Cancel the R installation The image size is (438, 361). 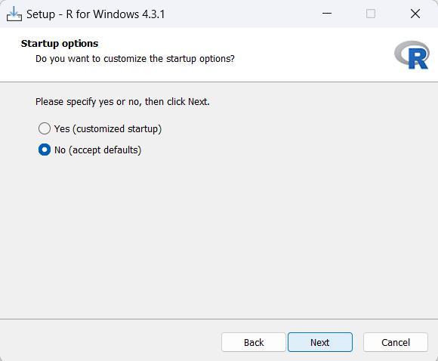[x=396, y=342]
